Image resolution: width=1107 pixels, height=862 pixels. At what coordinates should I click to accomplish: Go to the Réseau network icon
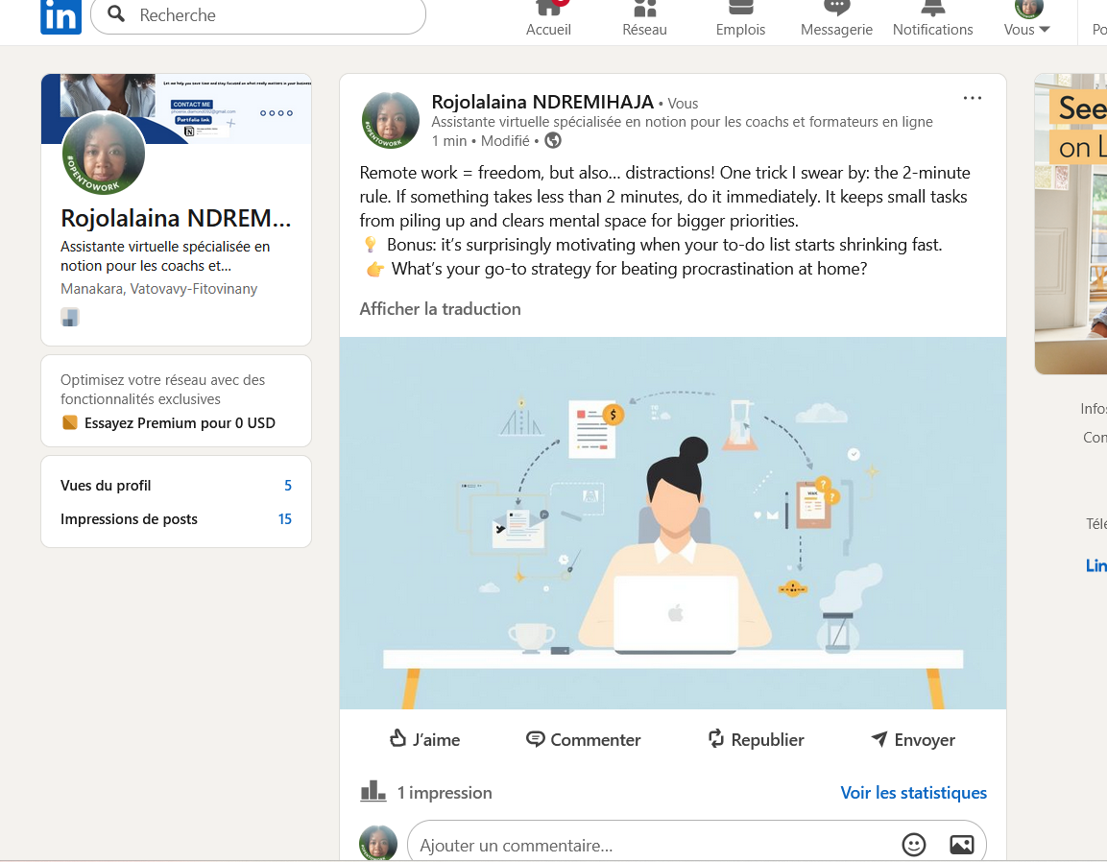pyautogui.click(x=644, y=10)
